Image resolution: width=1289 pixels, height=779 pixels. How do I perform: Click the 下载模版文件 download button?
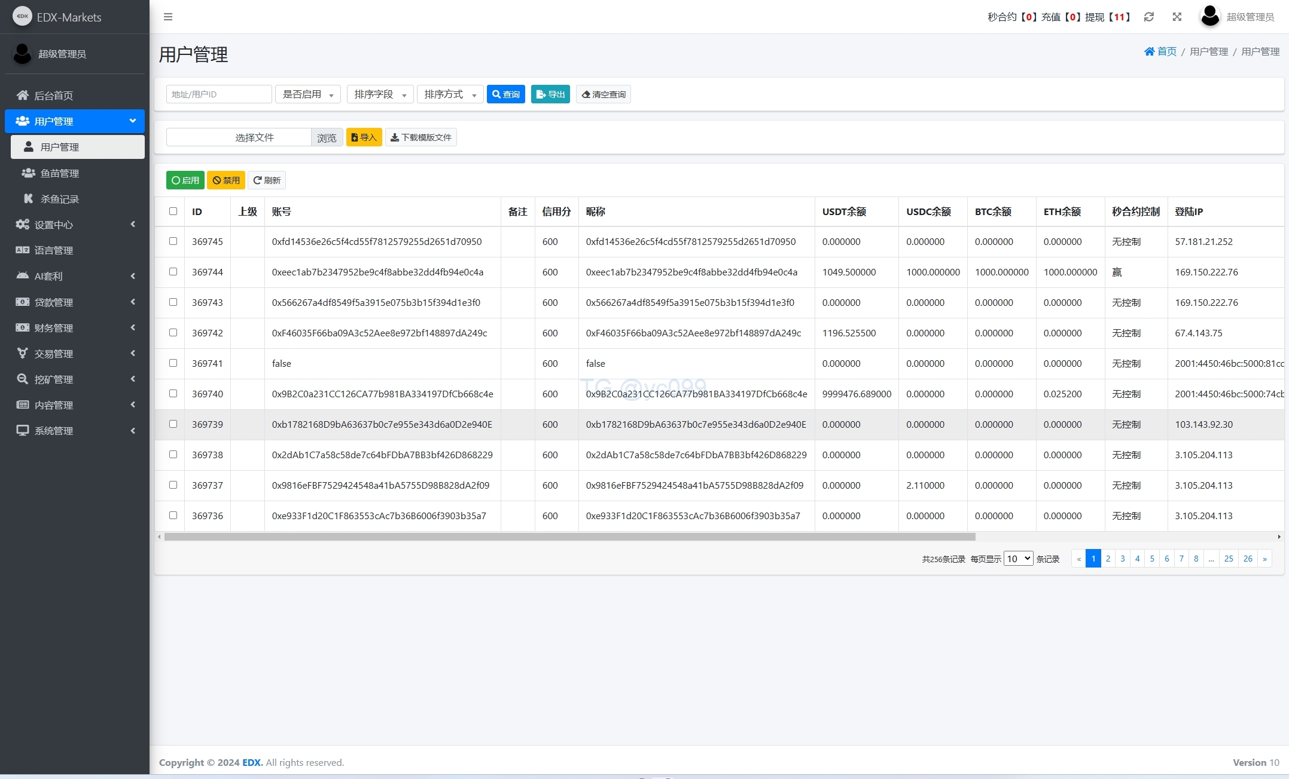(x=420, y=137)
